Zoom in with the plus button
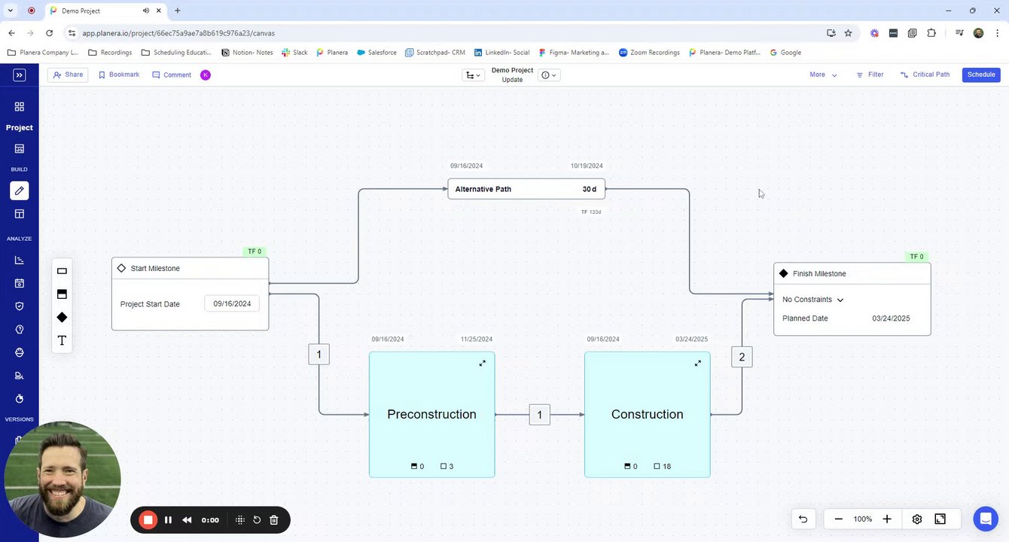1009x542 pixels. point(887,519)
